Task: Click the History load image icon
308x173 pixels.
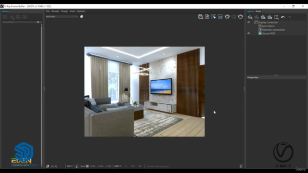Action: tap(18, 17)
